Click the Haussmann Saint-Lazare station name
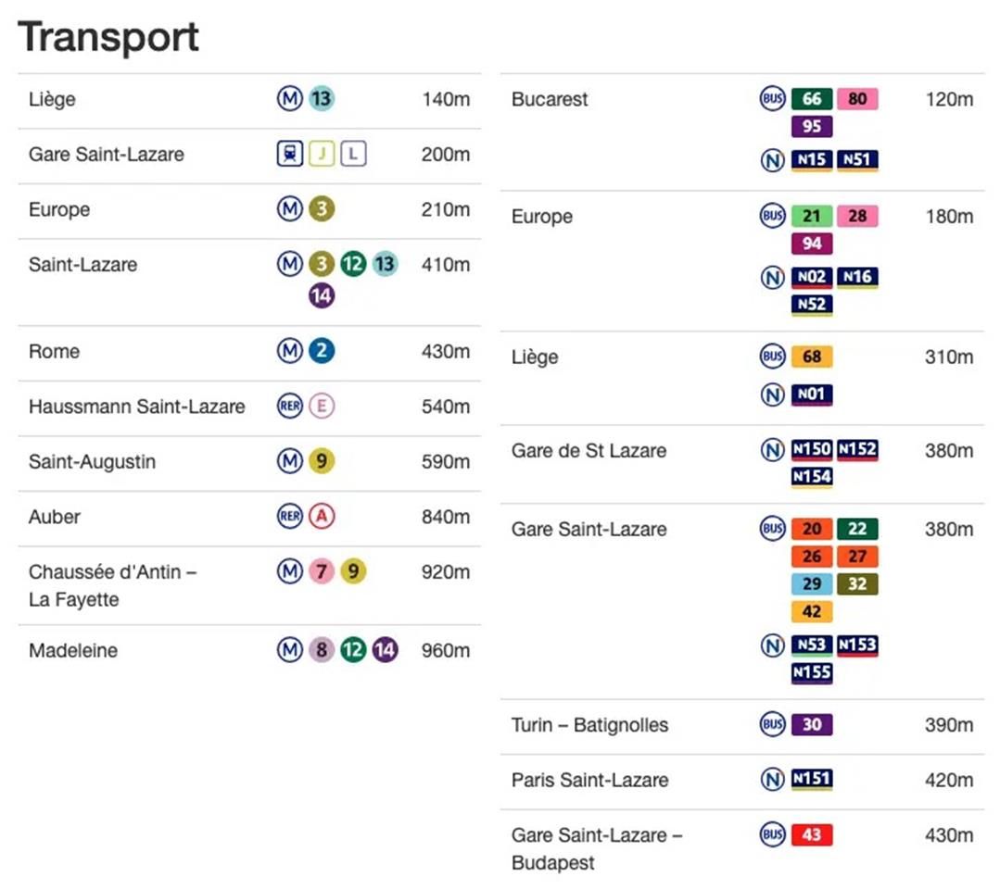The image size is (1000, 889). 137,407
